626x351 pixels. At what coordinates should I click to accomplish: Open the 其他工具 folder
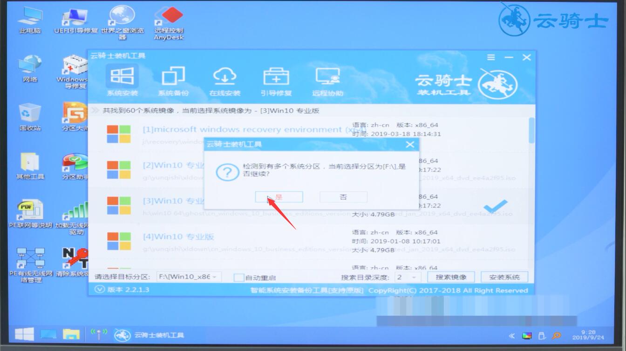30,165
